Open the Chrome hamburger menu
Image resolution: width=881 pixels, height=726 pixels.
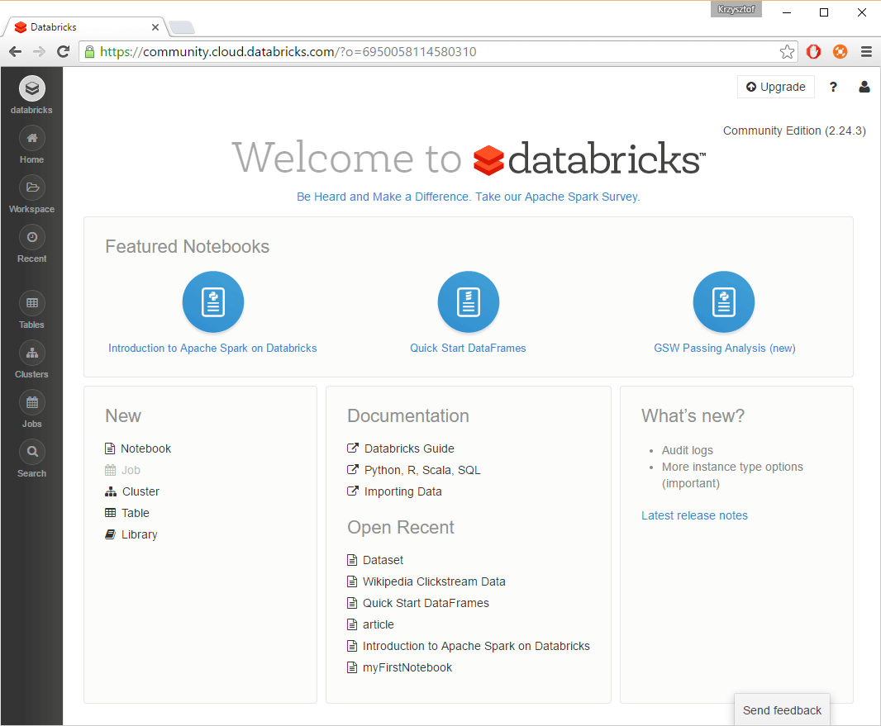tap(866, 52)
